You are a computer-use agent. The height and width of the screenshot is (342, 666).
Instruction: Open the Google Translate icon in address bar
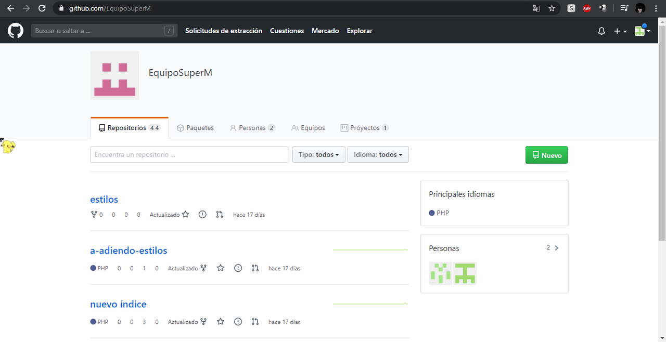click(x=536, y=8)
